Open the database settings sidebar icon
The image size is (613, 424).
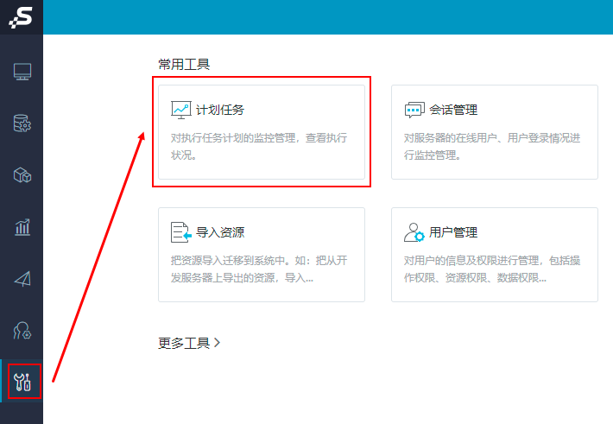coord(22,123)
